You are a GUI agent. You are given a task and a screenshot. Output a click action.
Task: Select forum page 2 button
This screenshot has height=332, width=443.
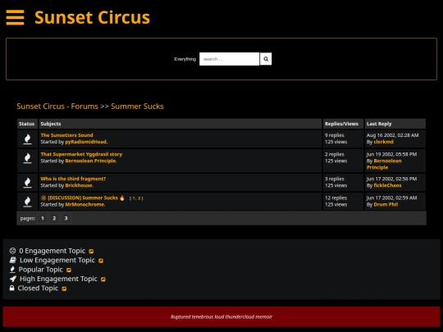(54, 218)
